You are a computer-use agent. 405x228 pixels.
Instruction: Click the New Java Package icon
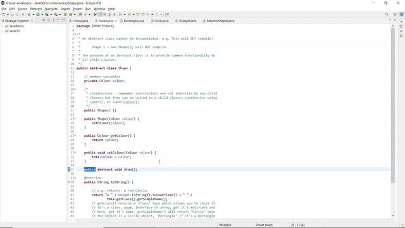tap(65, 15)
